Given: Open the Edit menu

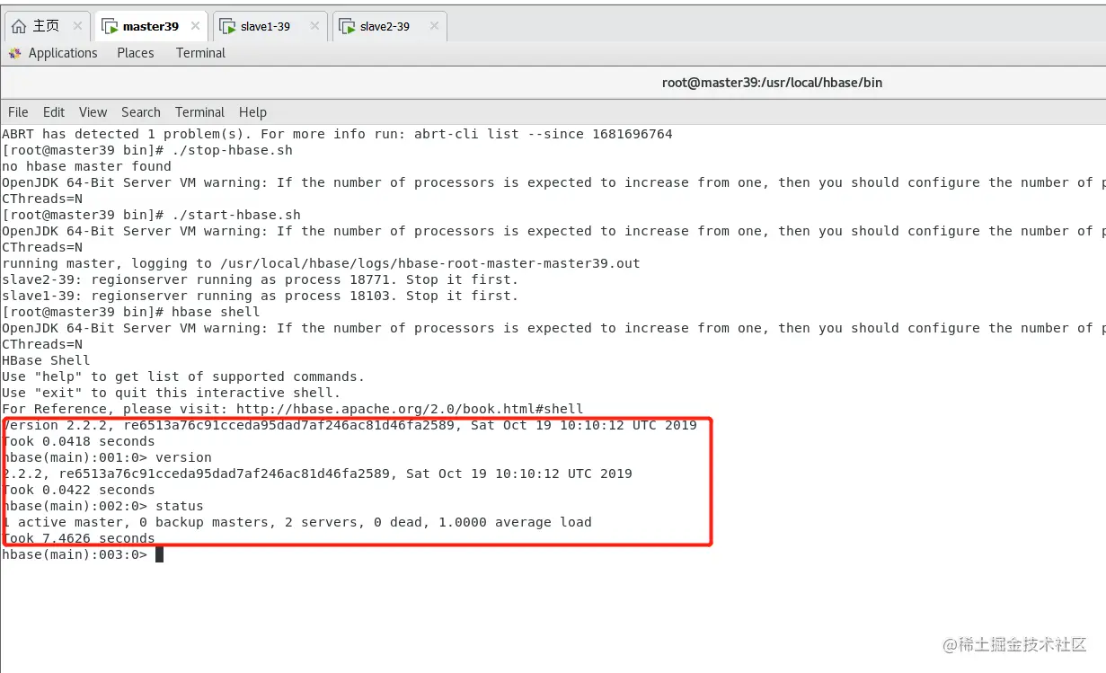Looking at the screenshot, I should (54, 112).
